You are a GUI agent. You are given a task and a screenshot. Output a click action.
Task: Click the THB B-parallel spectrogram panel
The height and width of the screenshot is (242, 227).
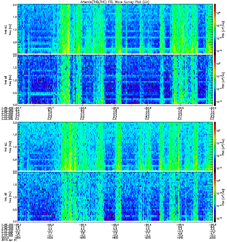coord(115,80)
